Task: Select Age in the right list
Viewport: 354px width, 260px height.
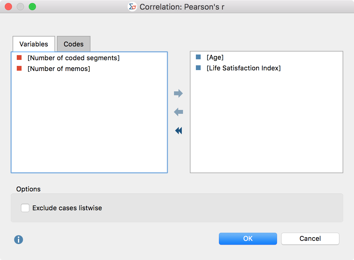Action: point(215,57)
